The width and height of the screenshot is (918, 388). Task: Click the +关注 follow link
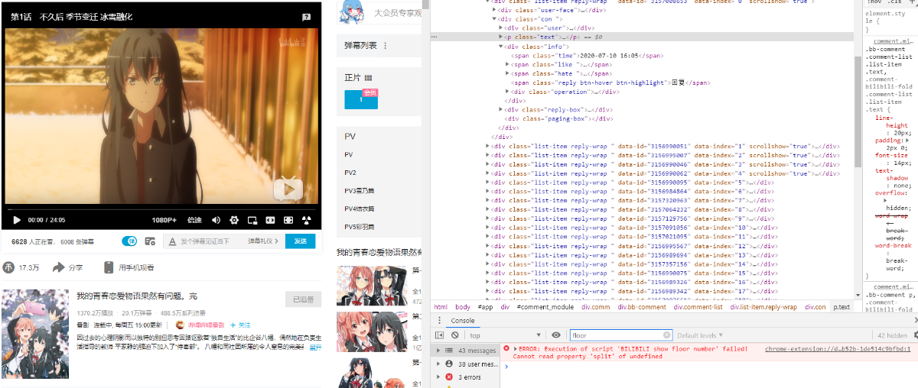tap(239, 325)
